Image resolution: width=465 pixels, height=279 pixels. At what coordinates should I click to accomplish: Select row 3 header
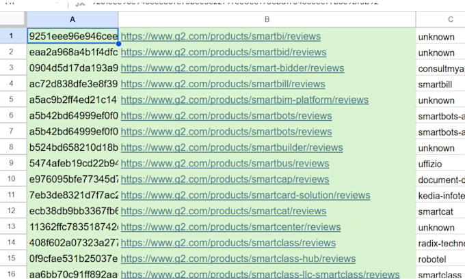click(13, 68)
